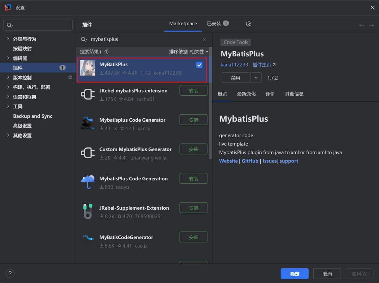Open the 排序依据: 相关性 sort dropdown
The height and width of the screenshot is (283, 379).
pyautogui.click(x=189, y=51)
